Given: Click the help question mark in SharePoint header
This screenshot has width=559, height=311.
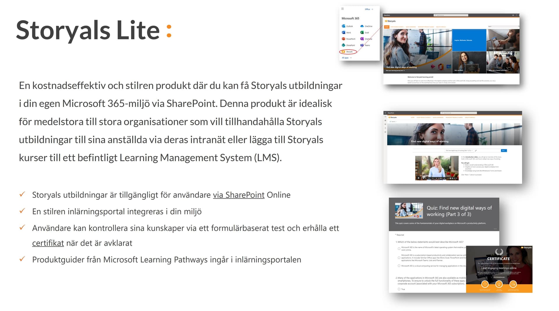Looking at the screenshot, I should (x=517, y=15).
